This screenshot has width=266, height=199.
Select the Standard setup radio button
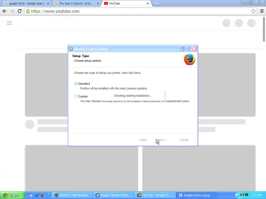(x=76, y=84)
